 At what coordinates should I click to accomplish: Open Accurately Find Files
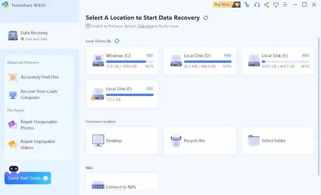[39, 77]
